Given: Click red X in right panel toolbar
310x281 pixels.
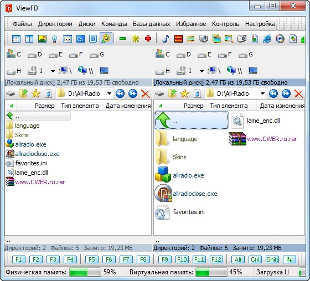Looking at the screenshot, I should 298,93.
